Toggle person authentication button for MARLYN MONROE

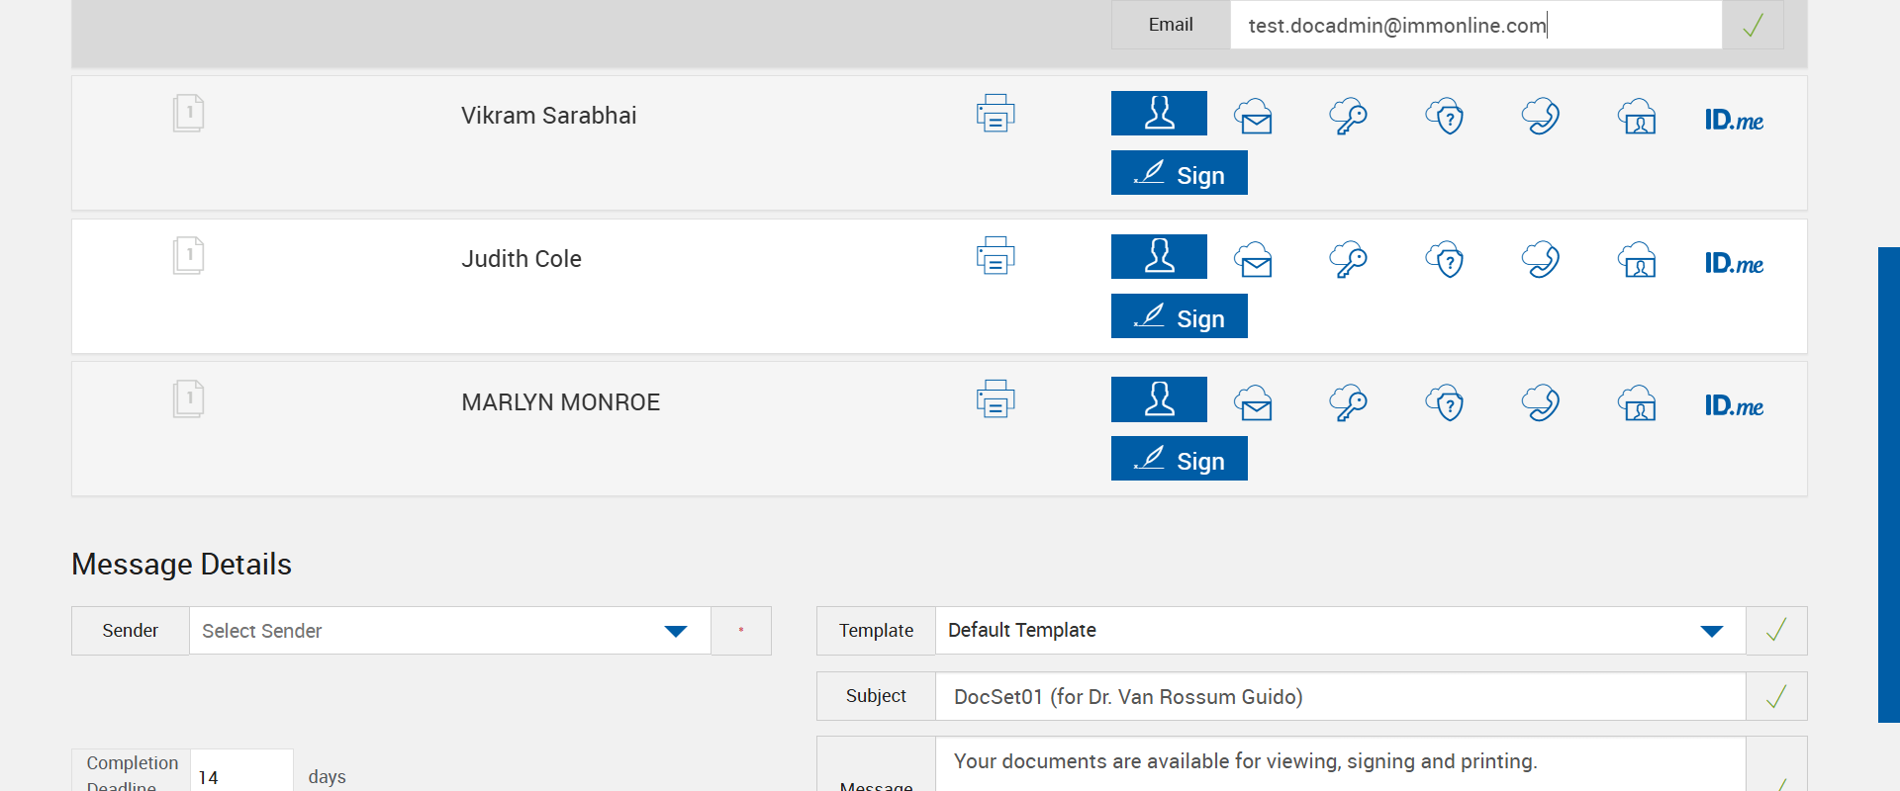click(1159, 399)
